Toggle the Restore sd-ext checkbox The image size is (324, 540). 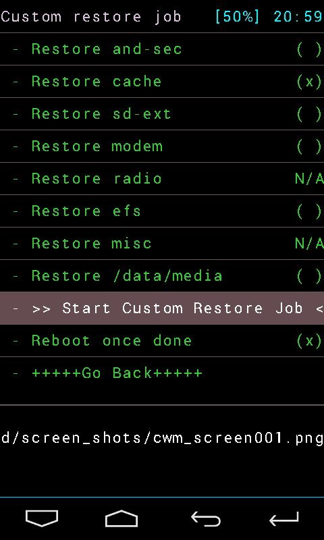(309, 114)
